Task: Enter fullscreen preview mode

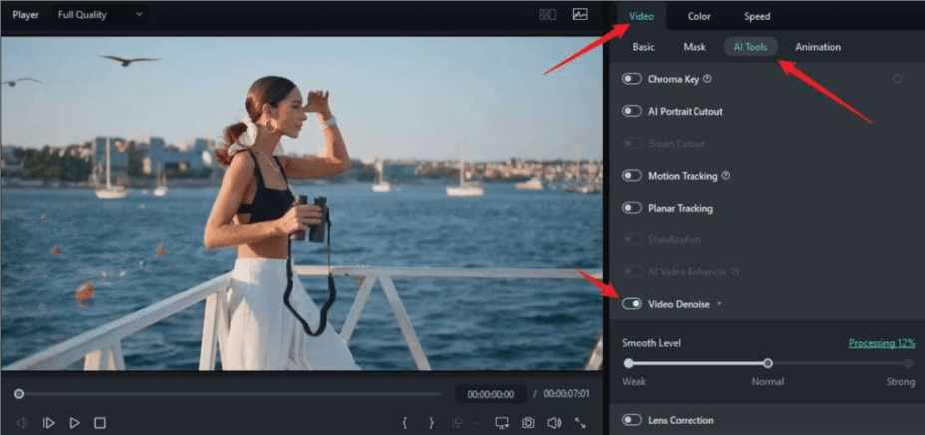Action: pos(581,423)
